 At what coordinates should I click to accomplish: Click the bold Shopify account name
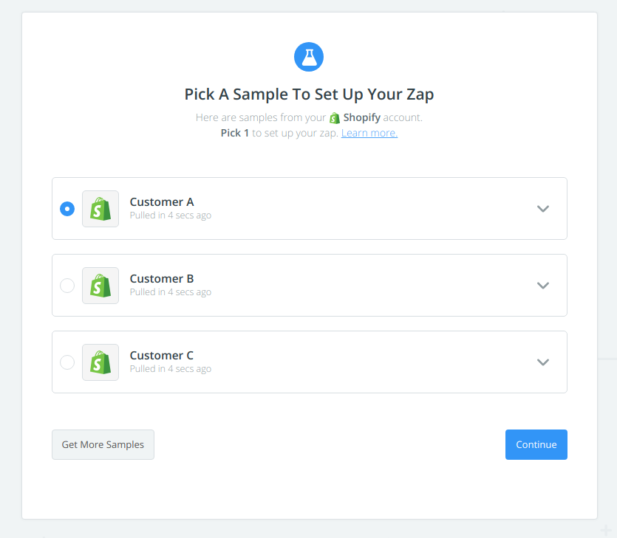click(x=361, y=117)
